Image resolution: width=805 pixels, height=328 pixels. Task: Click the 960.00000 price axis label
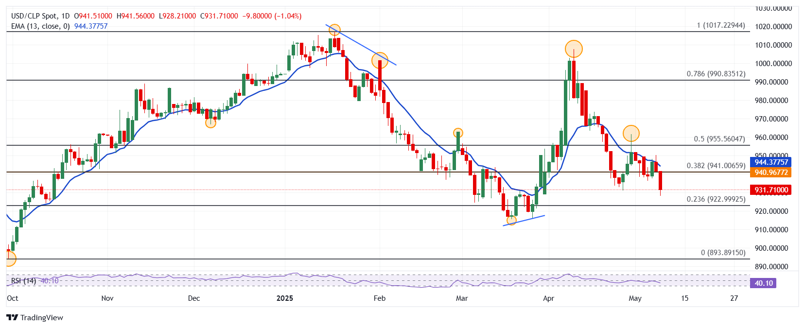coord(771,138)
